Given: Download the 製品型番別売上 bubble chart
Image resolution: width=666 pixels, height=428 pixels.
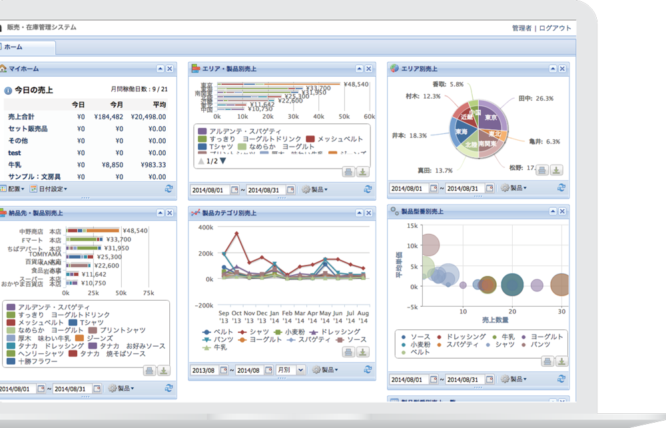Looking at the screenshot, I should point(561,361).
